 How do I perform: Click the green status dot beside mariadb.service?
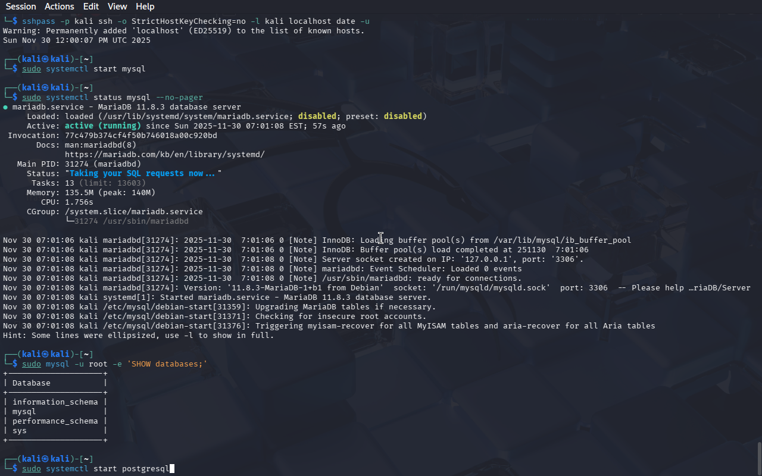click(x=5, y=107)
